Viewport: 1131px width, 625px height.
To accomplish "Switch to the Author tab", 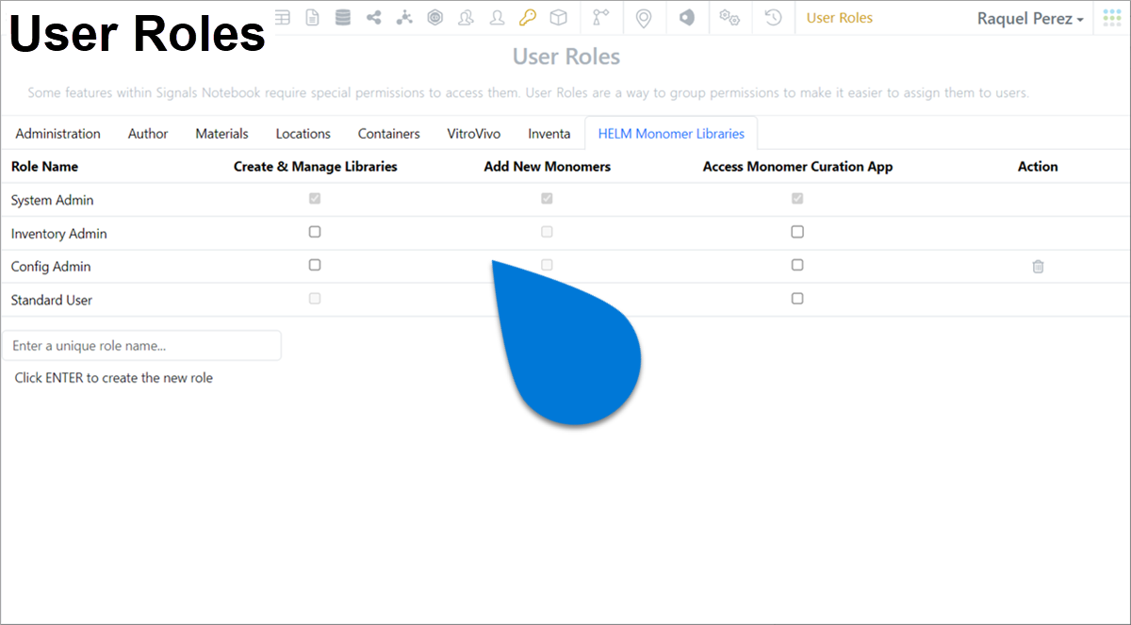I will click(148, 134).
